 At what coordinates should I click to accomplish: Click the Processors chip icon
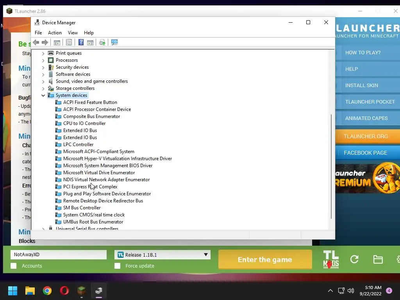coord(51,60)
